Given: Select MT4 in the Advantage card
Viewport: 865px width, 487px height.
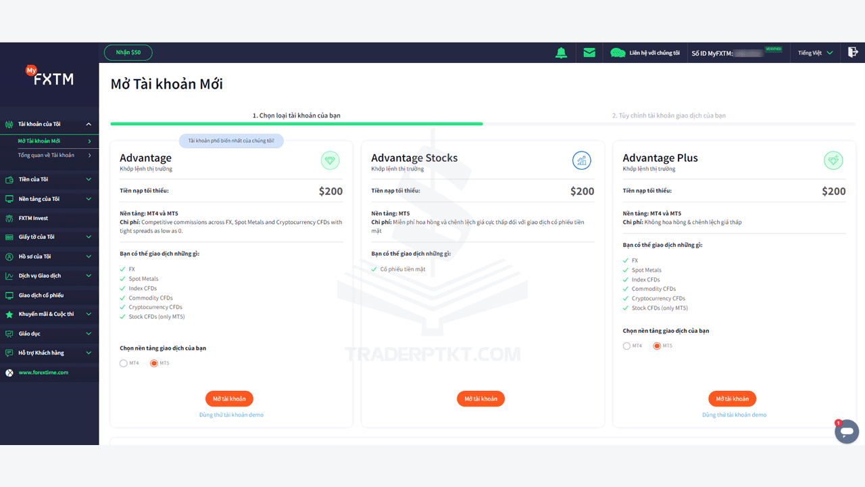Looking at the screenshot, I should point(124,363).
